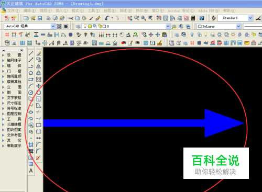Click the red axis grid icon in Tianzheng toolbar
This screenshot has height=192, width=262.
(x=7, y=35)
